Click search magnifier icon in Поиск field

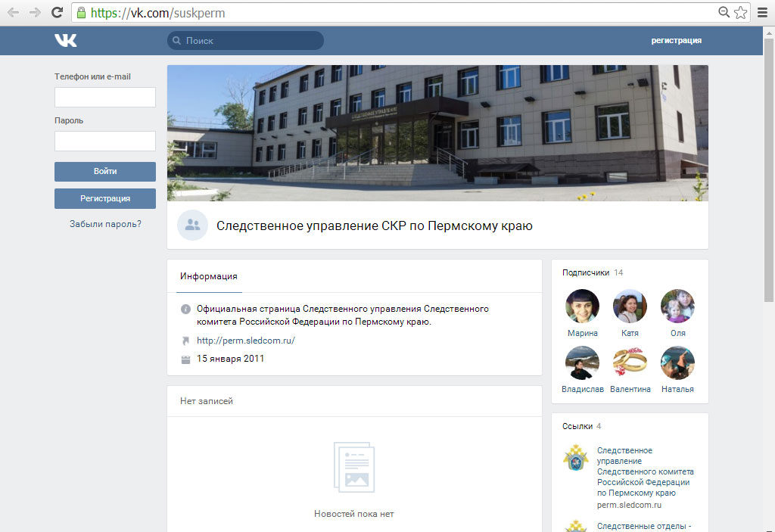coord(176,41)
